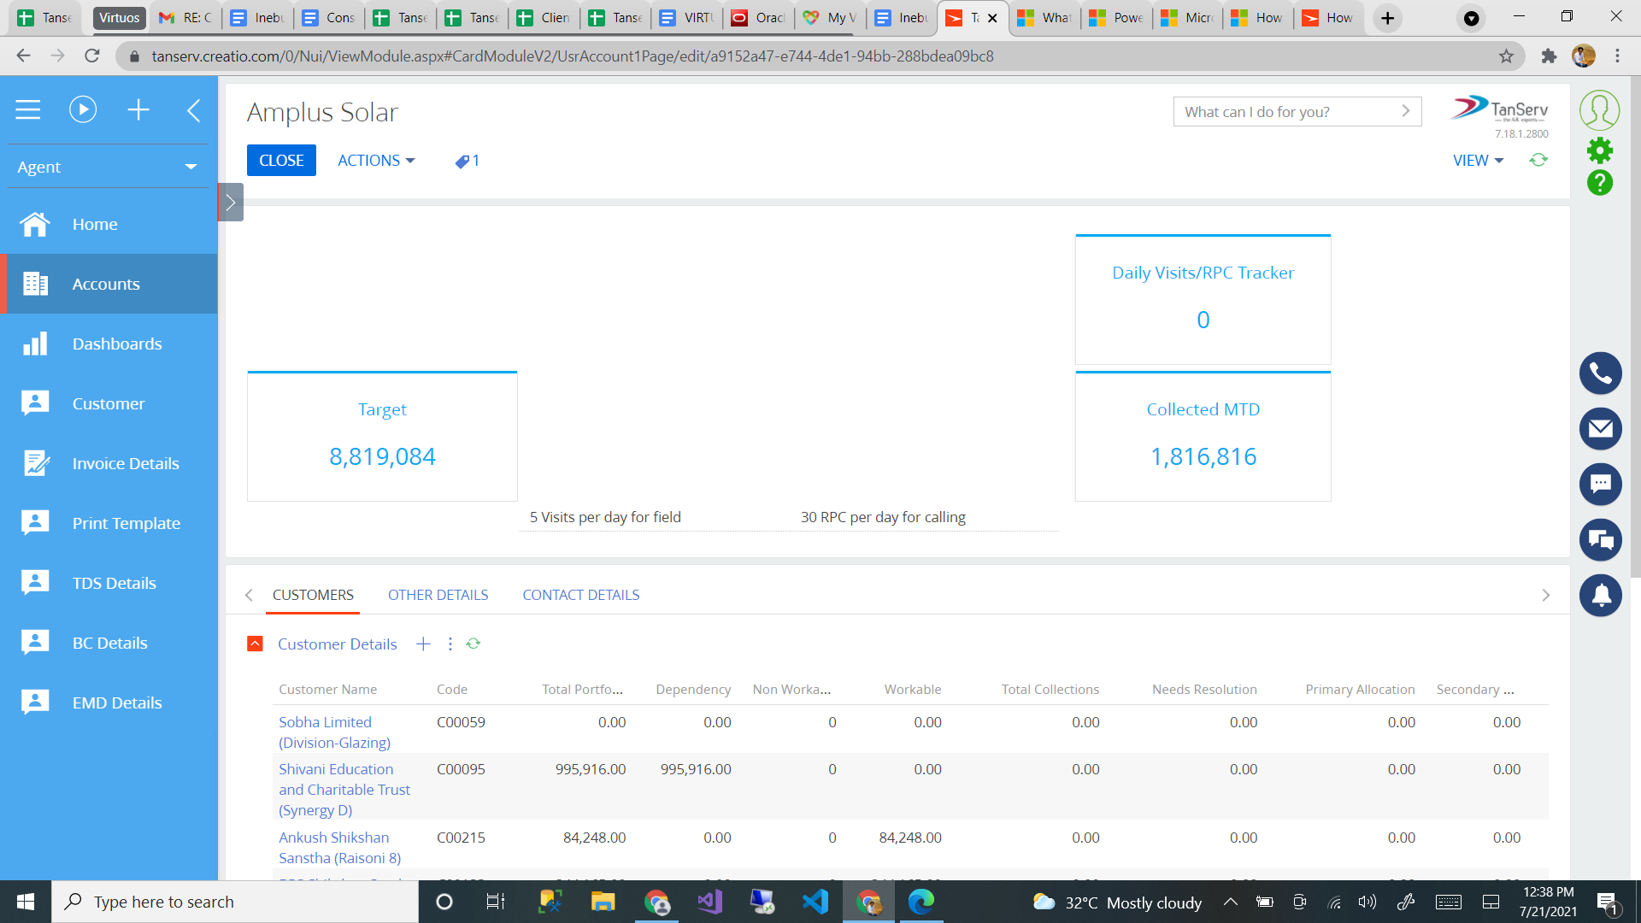Click the quick add plus icon
Screen dimensions: 1641x923
pyautogui.click(x=138, y=109)
